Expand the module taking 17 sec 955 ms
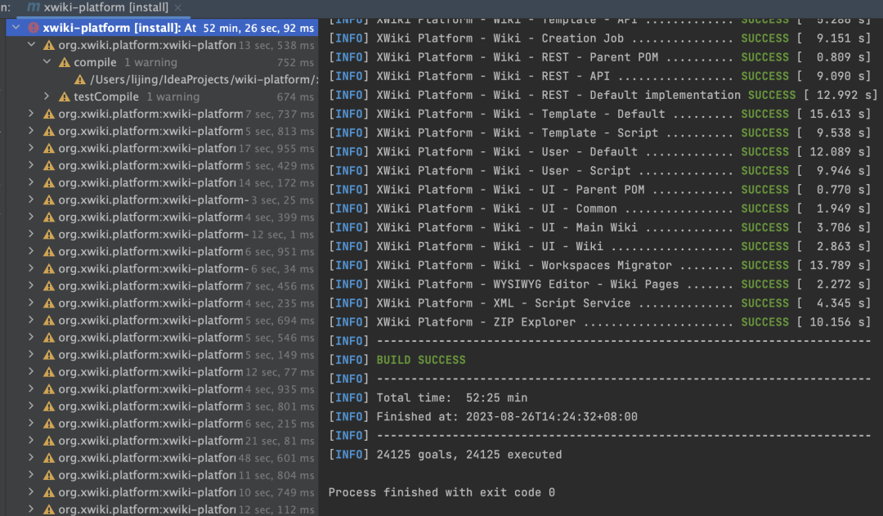The image size is (883, 516). click(32, 148)
